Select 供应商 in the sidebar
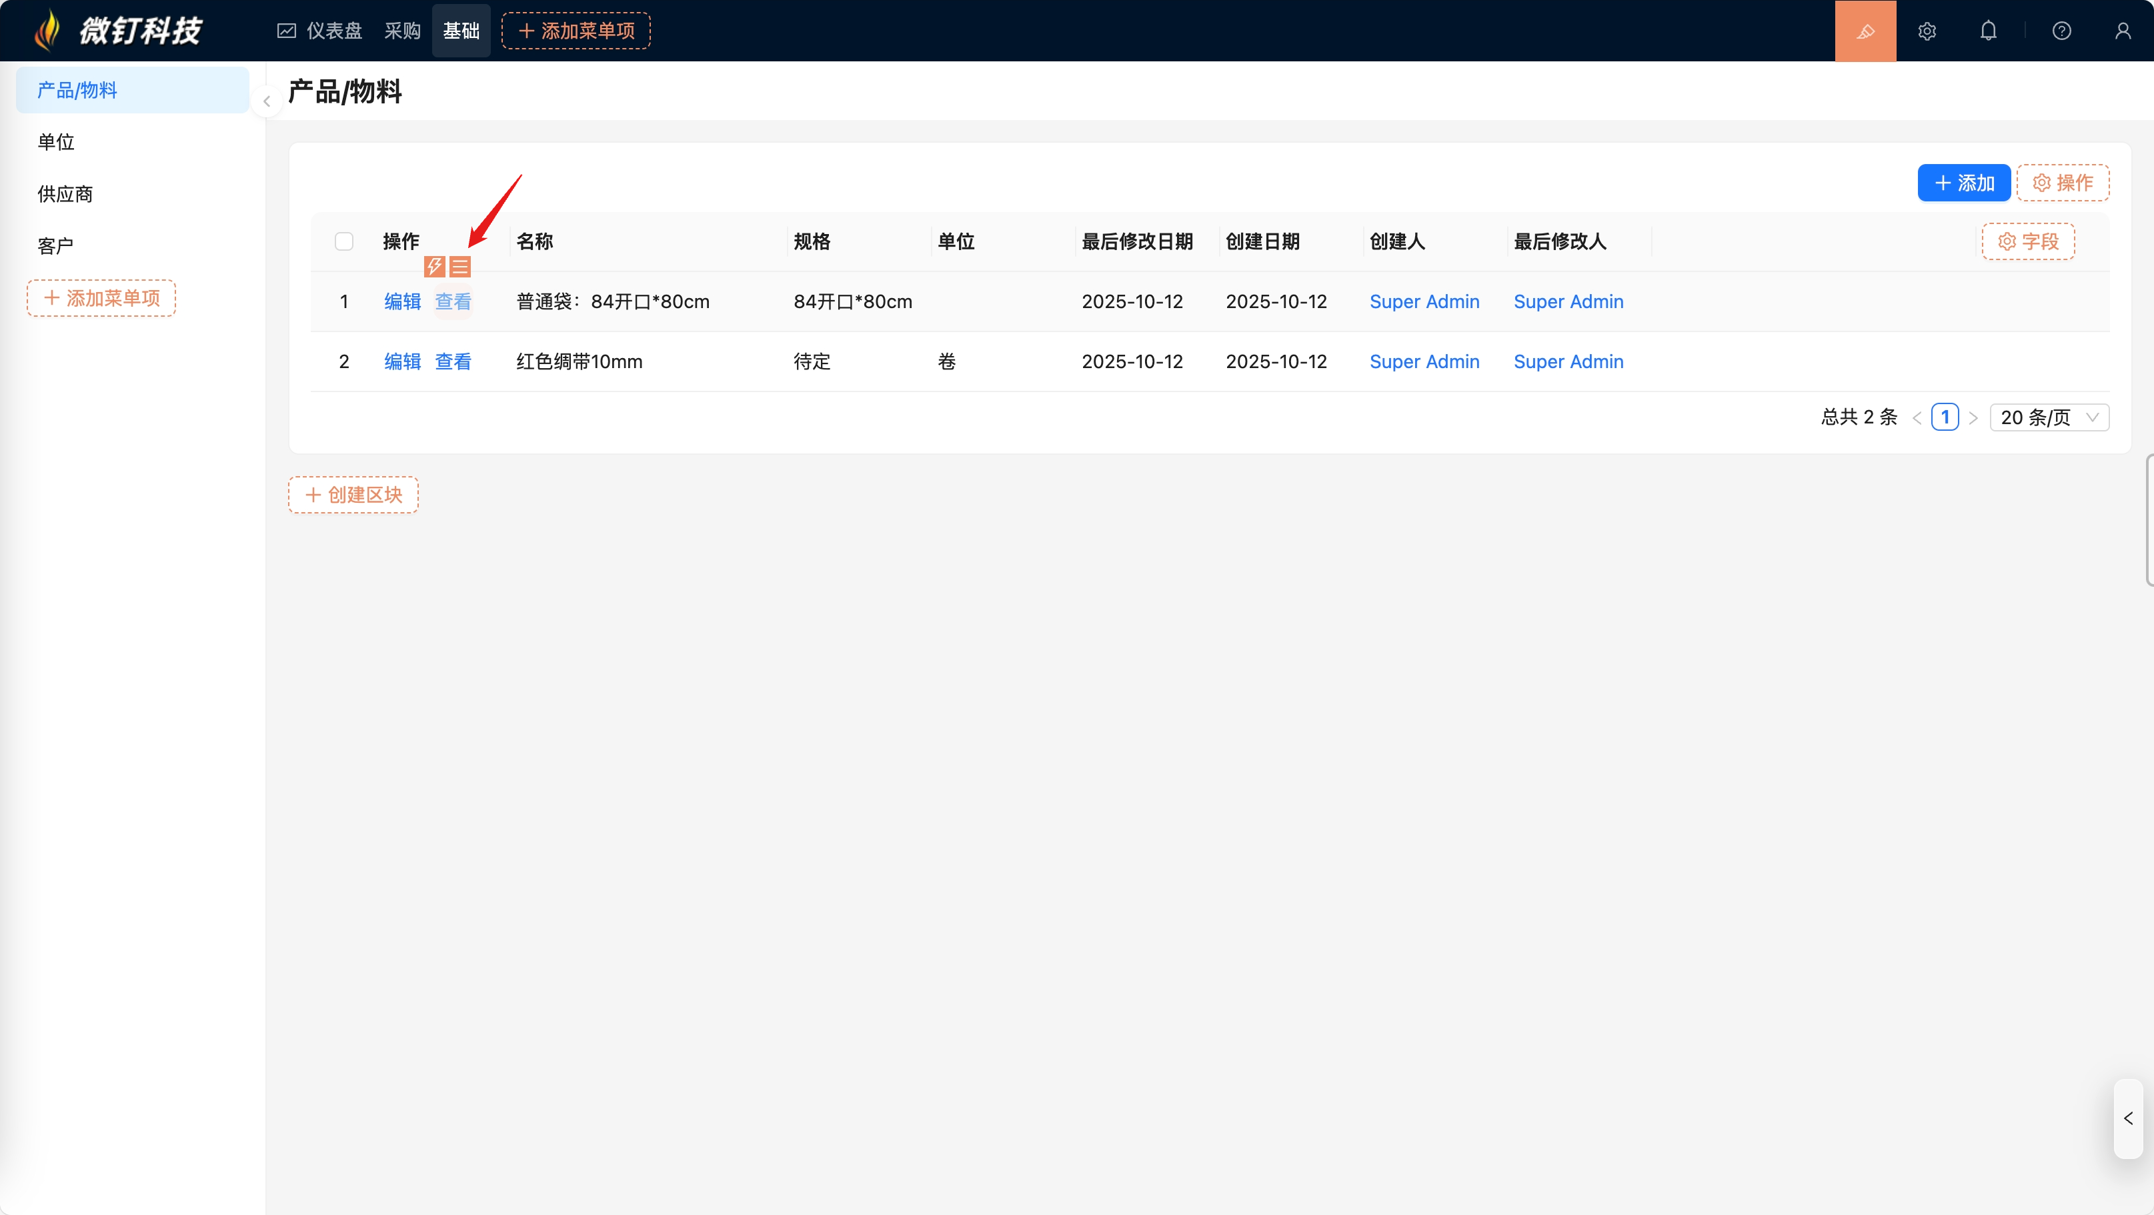The height and width of the screenshot is (1215, 2154). pyautogui.click(x=65, y=194)
